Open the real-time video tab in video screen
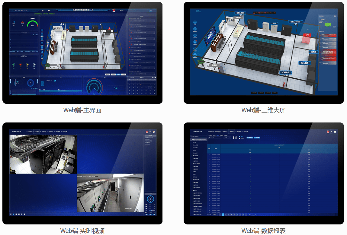Screen dimensions: 347x235 tap(36, 132)
